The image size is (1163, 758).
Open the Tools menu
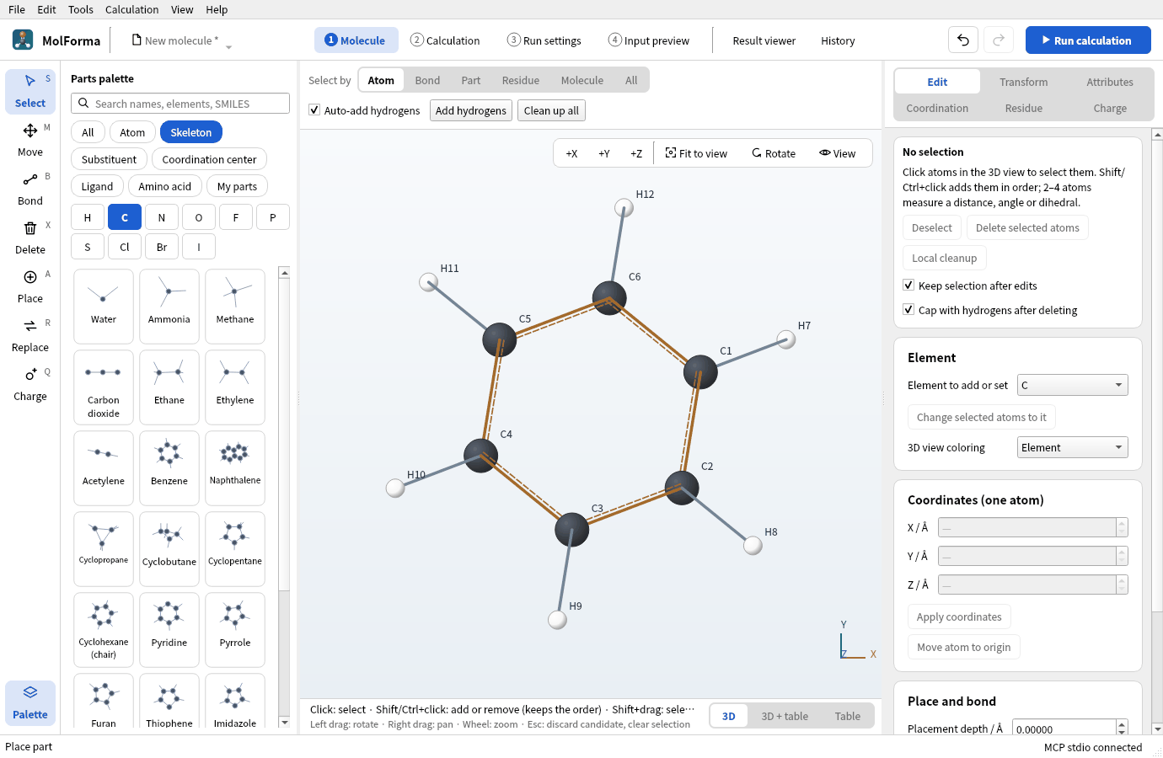click(81, 9)
